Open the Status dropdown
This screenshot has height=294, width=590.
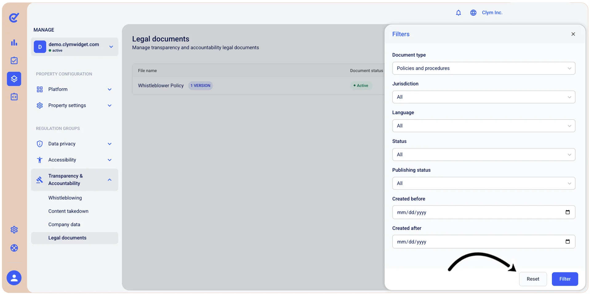pyautogui.click(x=483, y=155)
